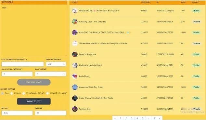Click The Humble Warrior group avatar
Viewport: 206px width, 120px height.
click(x=75, y=43)
